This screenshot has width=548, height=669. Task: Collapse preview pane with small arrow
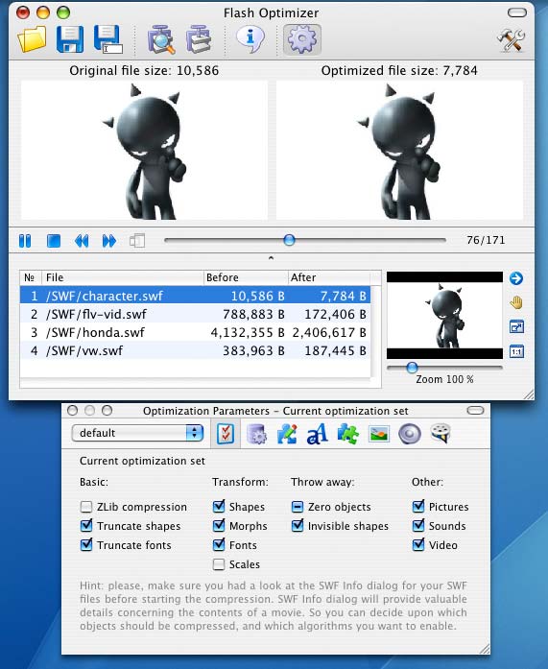[x=271, y=257]
